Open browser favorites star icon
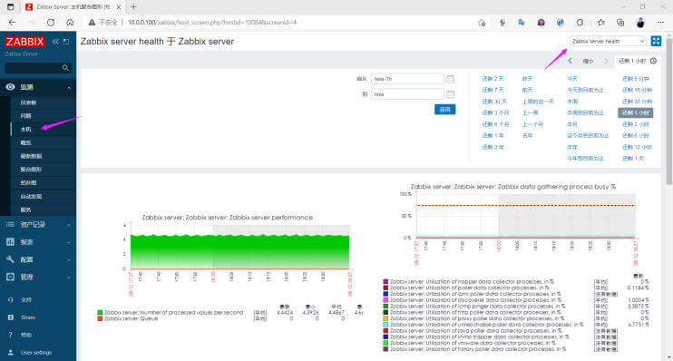Image resolution: width=673 pixels, height=361 pixels. click(x=600, y=23)
